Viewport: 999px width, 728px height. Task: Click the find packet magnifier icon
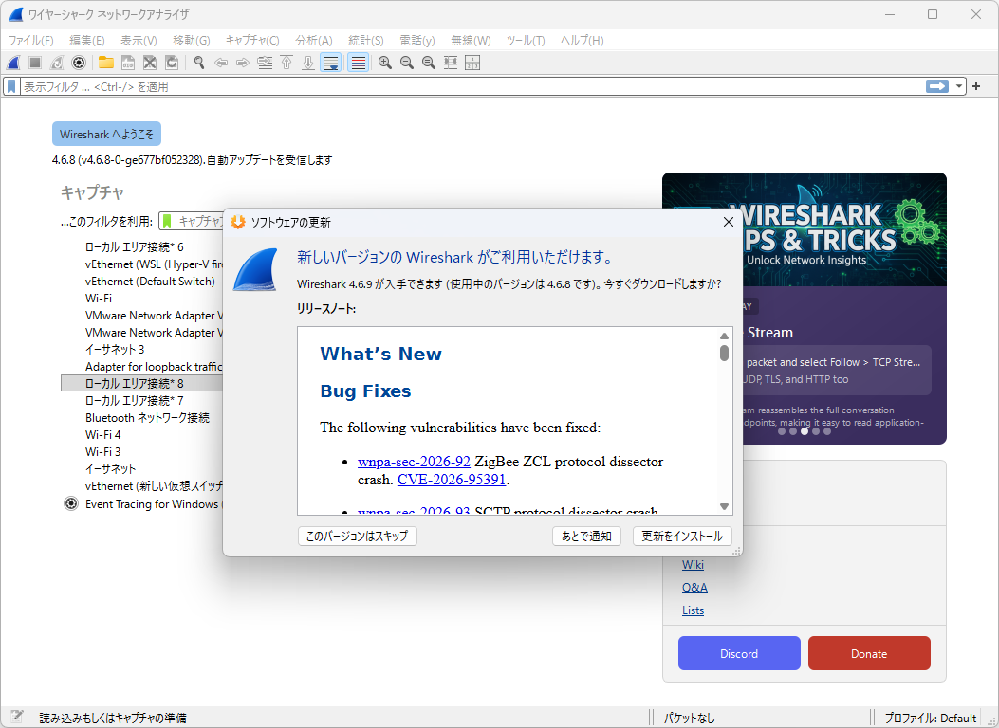[199, 63]
